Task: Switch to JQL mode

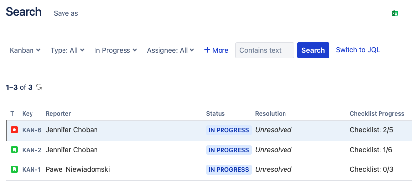Action: point(358,50)
